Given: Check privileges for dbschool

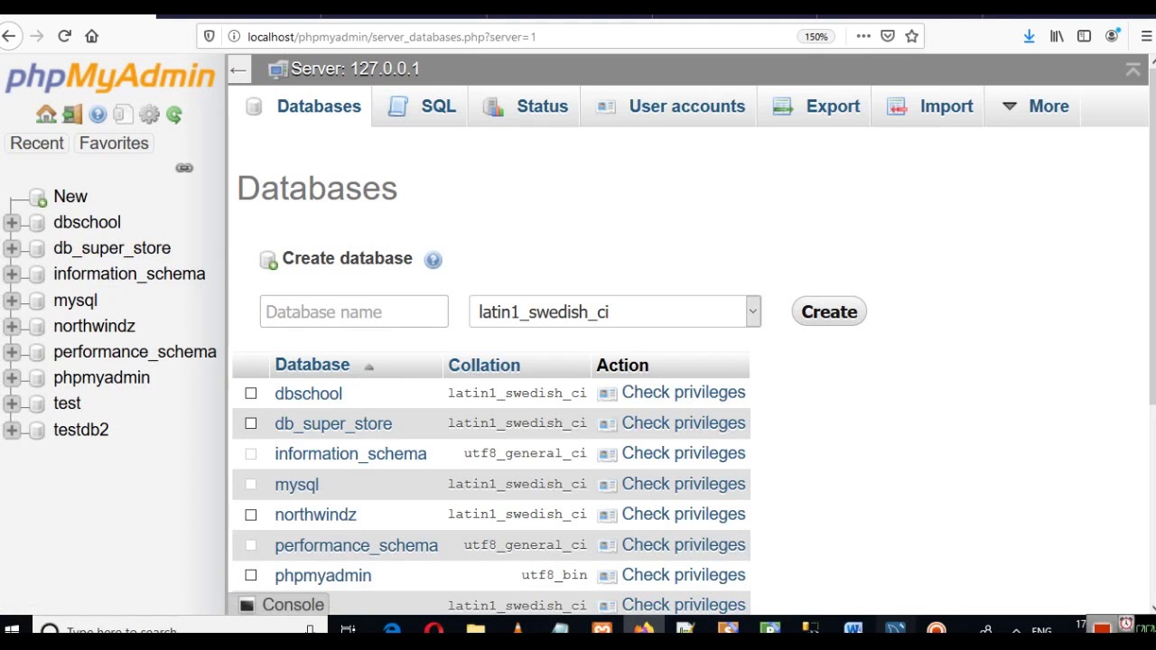Looking at the screenshot, I should (x=671, y=393).
